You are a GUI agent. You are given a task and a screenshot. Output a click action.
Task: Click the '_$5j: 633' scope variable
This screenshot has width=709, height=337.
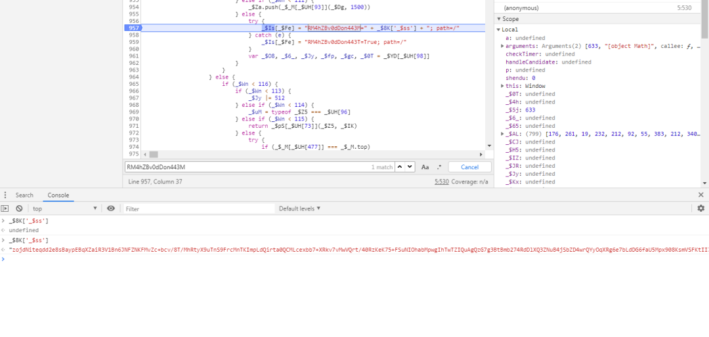521,109
